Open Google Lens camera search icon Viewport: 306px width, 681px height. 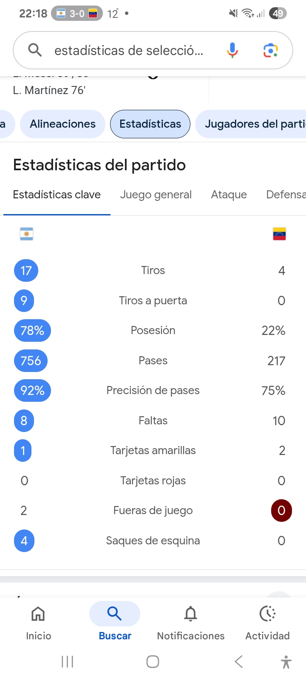coord(271,51)
